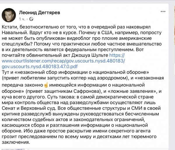Click the word "спецслужбы?" in the post
175x150 pixels.
tap(15, 44)
